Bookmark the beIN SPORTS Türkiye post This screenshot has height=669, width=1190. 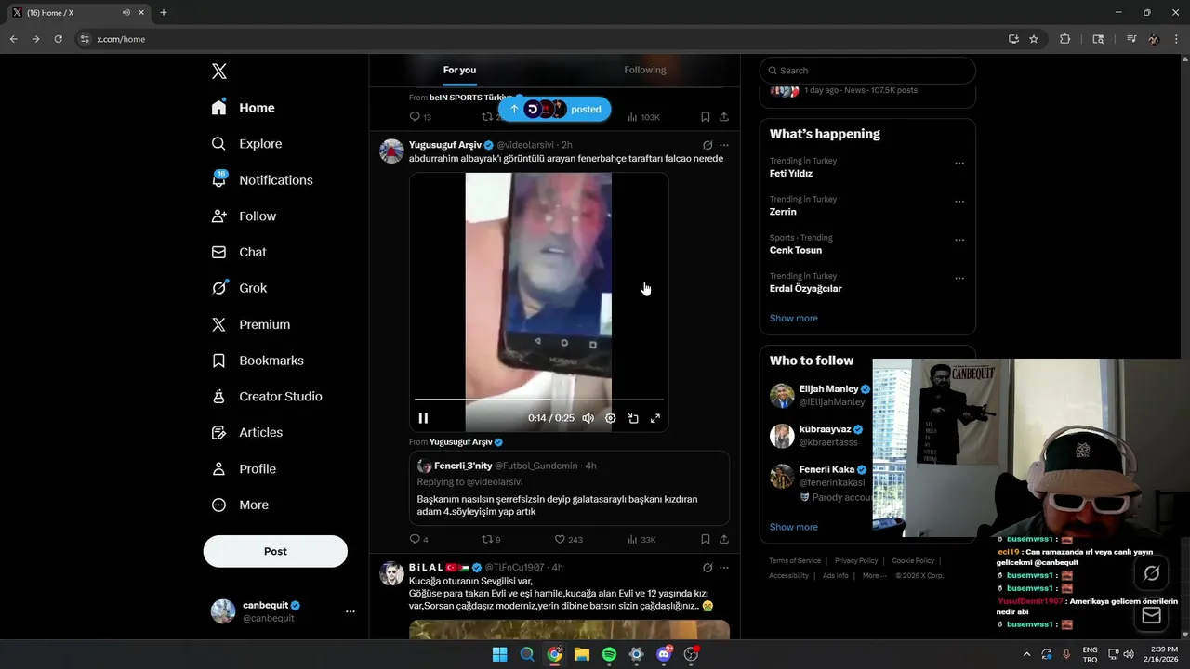pos(706,117)
